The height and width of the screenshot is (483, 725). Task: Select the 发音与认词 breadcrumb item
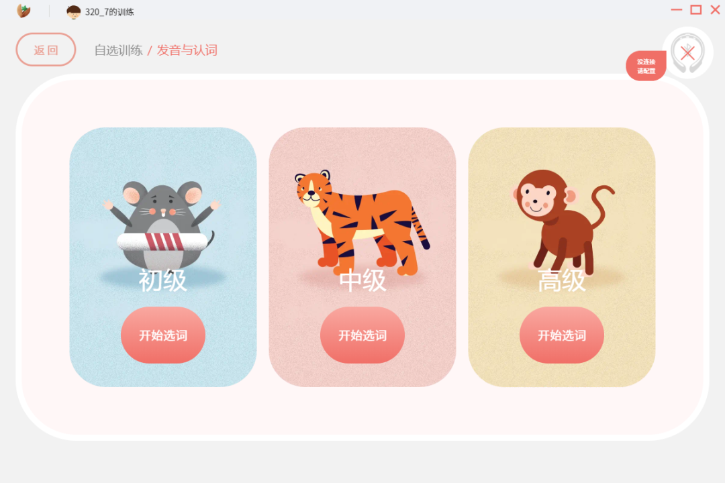click(187, 50)
